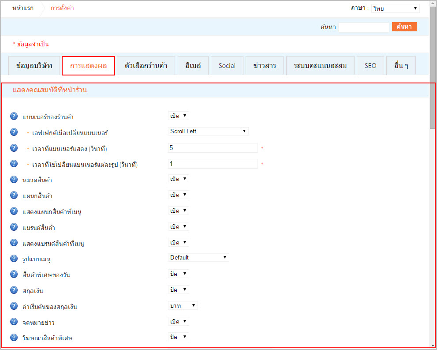Click help icon beside โฆษณาสินค้าพิเศษ

tap(14, 338)
